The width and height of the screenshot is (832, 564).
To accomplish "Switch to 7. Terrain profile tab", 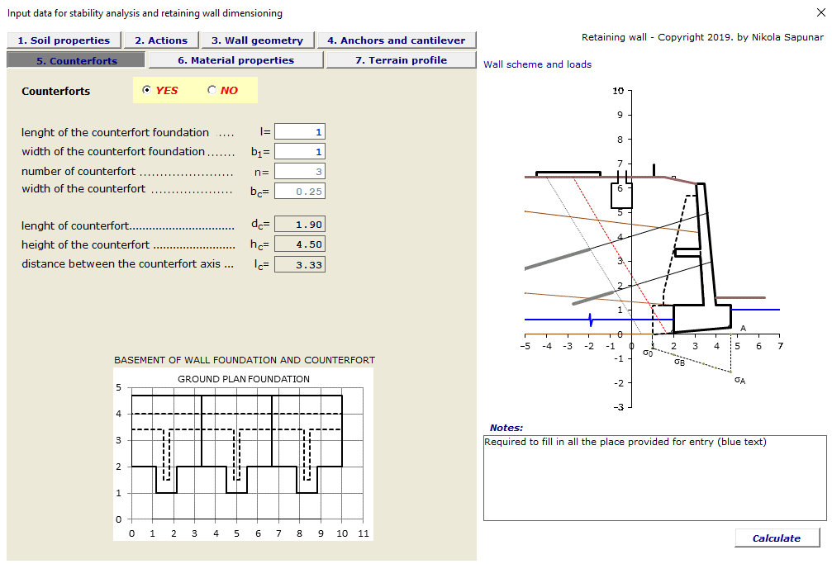I will 401,60.
